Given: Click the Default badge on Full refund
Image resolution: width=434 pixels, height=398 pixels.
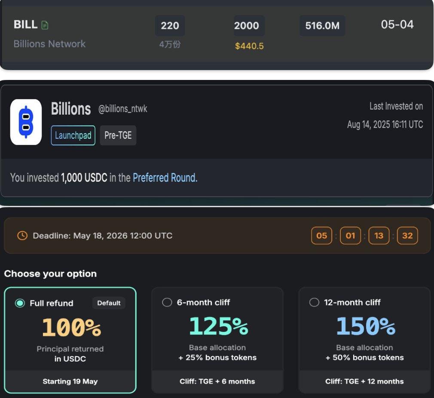Looking at the screenshot, I should click(109, 303).
